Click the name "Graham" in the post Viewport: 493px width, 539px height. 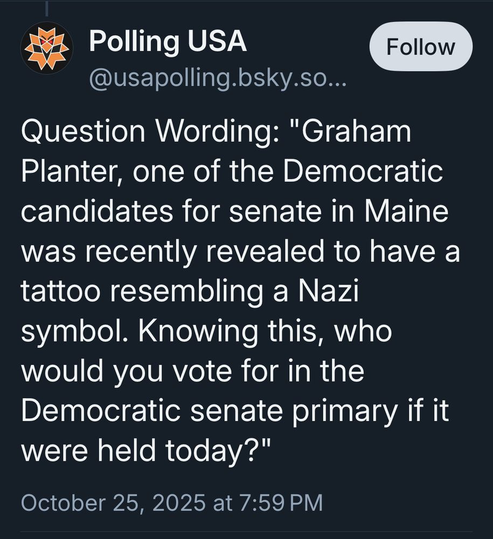(357, 132)
